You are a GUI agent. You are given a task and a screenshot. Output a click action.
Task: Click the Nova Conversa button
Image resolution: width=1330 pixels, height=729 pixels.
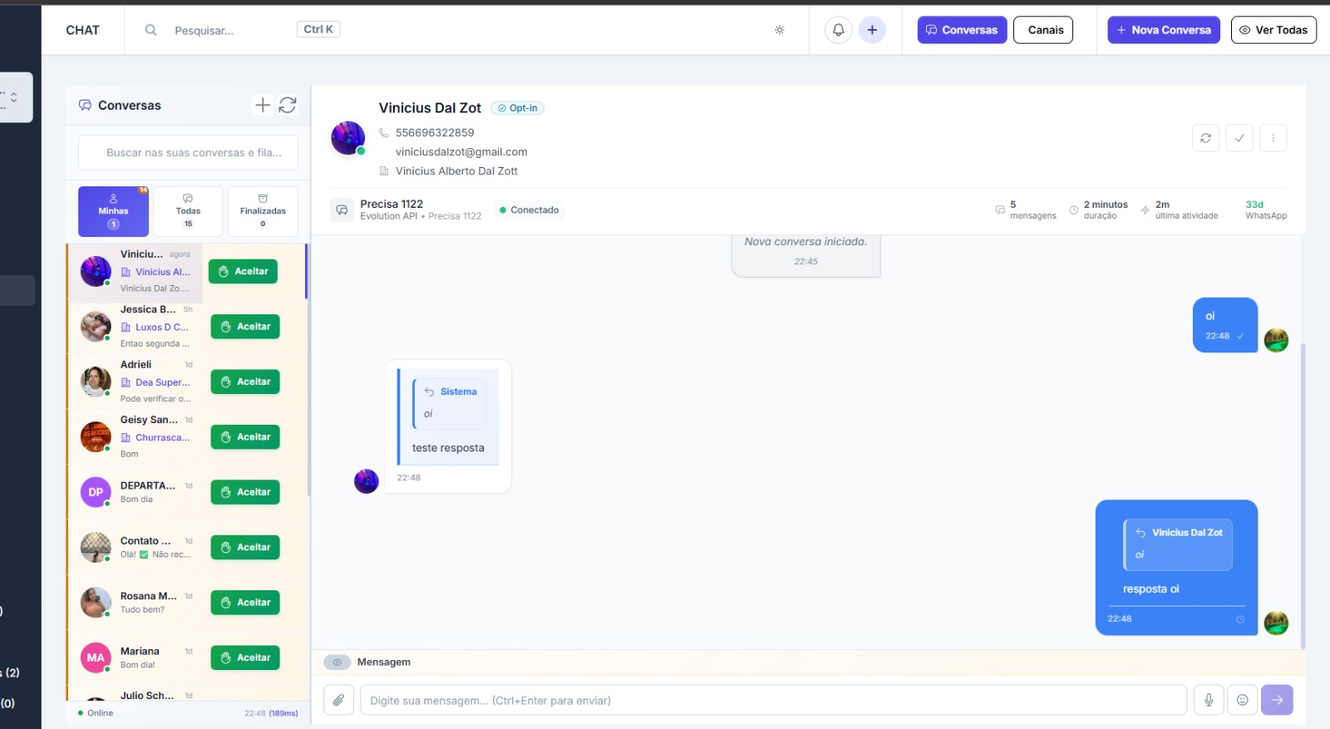[x=1163, y=30]
